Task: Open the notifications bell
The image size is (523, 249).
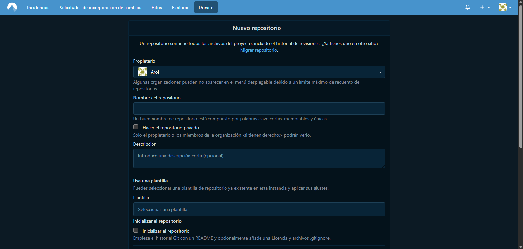Action: 468,7
